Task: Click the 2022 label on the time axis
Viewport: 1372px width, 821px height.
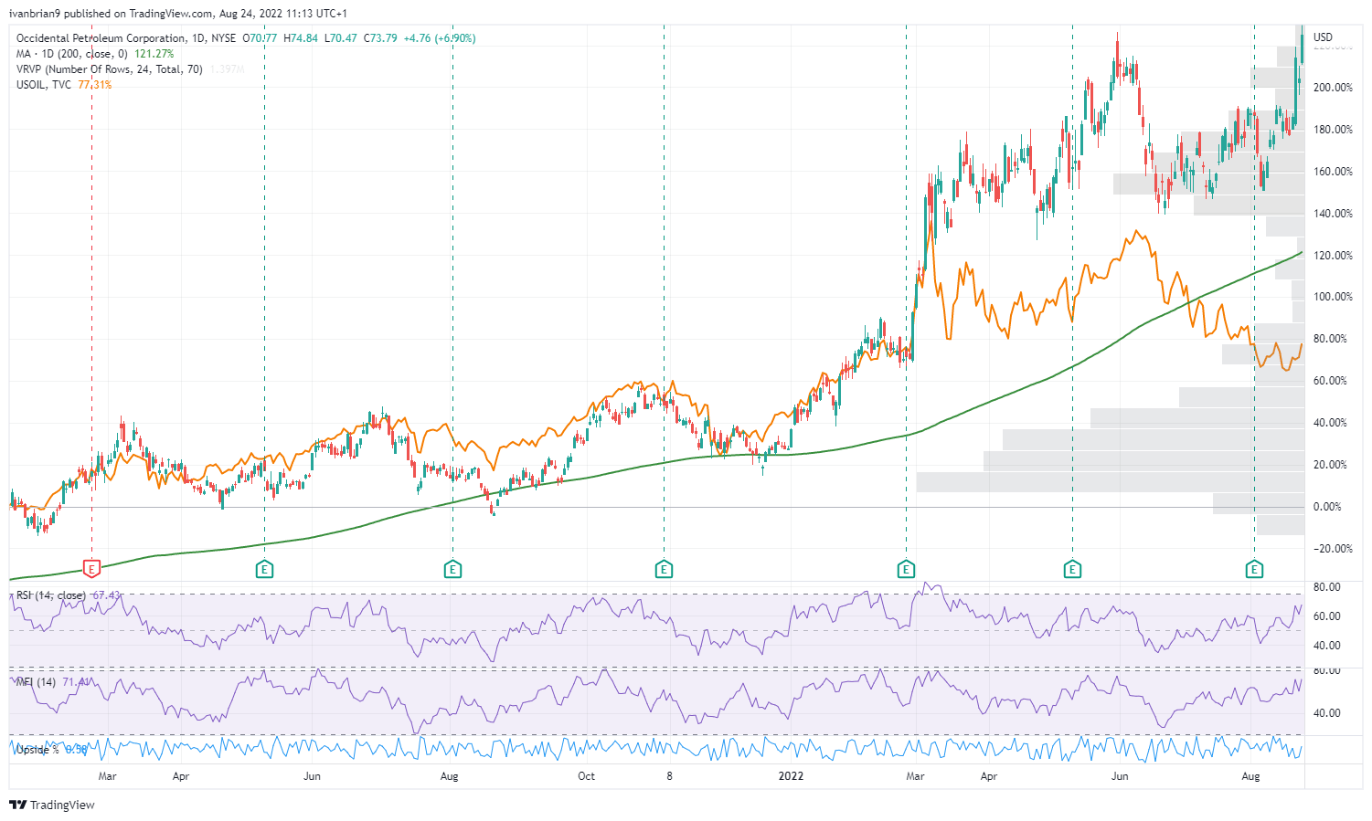Action: tap(790, 776)
